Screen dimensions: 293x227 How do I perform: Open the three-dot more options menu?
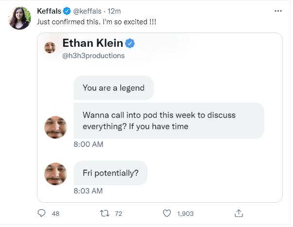[x=278, y=11]
